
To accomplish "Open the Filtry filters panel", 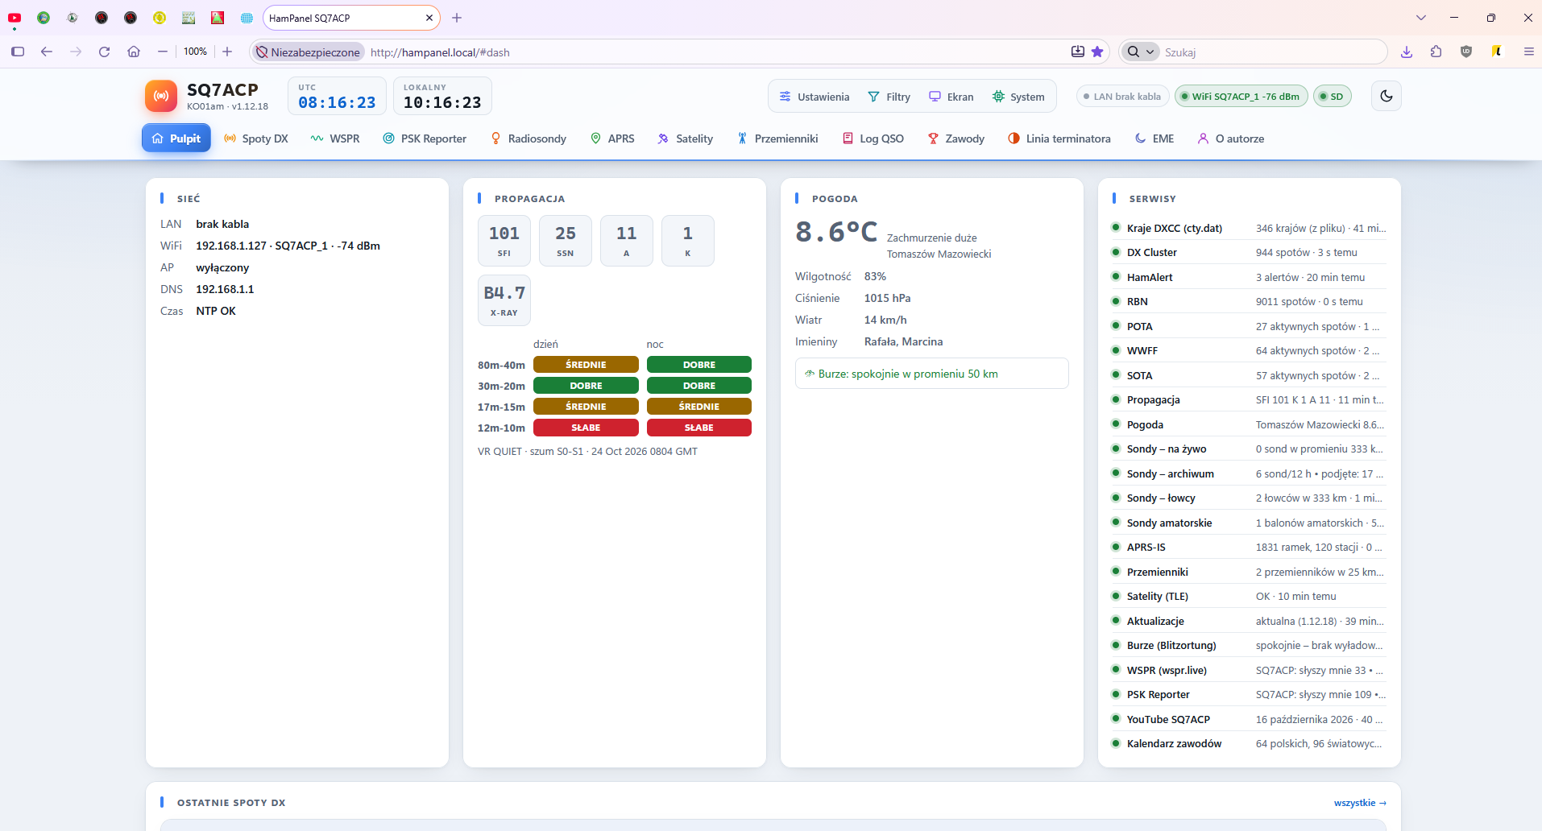I will (889, 97).
